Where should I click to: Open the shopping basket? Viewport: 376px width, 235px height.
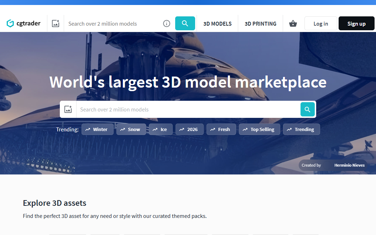click(293, 23)
